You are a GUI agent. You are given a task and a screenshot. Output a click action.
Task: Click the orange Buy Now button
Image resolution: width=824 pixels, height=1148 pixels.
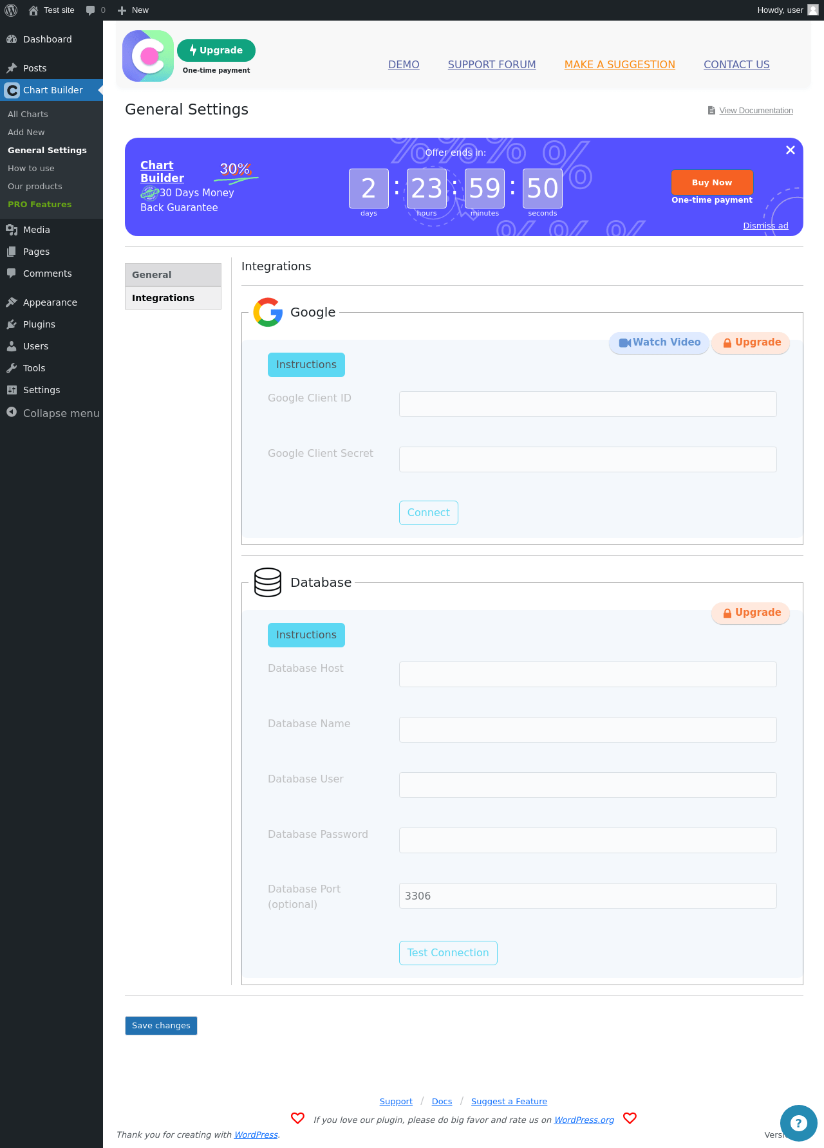pyautogui.click(x=712, y=182)
